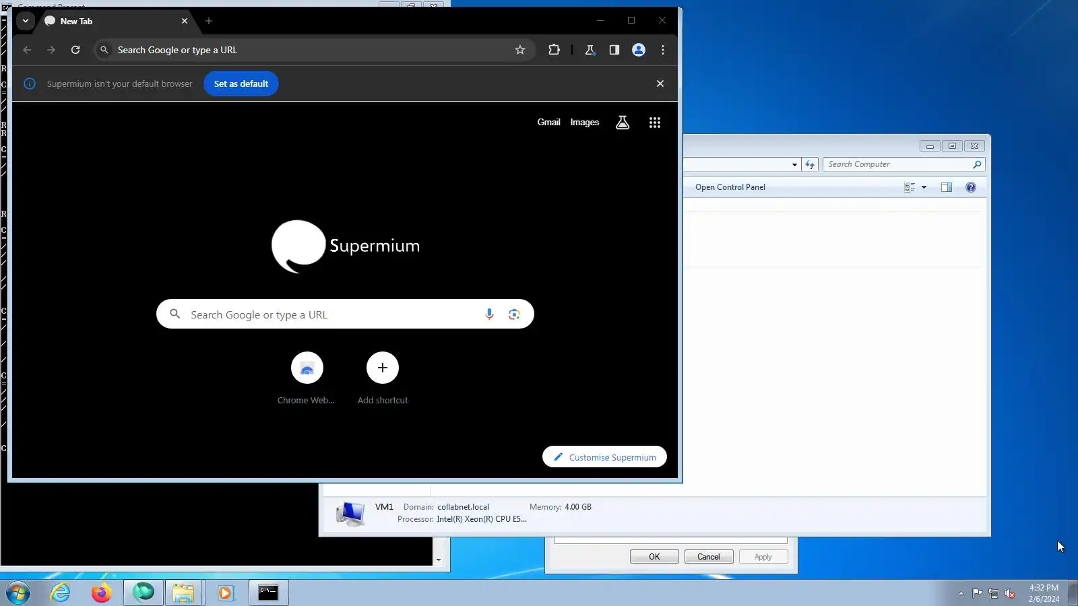Click the info icon in the default browser bar
1078x606 pixels.
[x=30, y=83]
